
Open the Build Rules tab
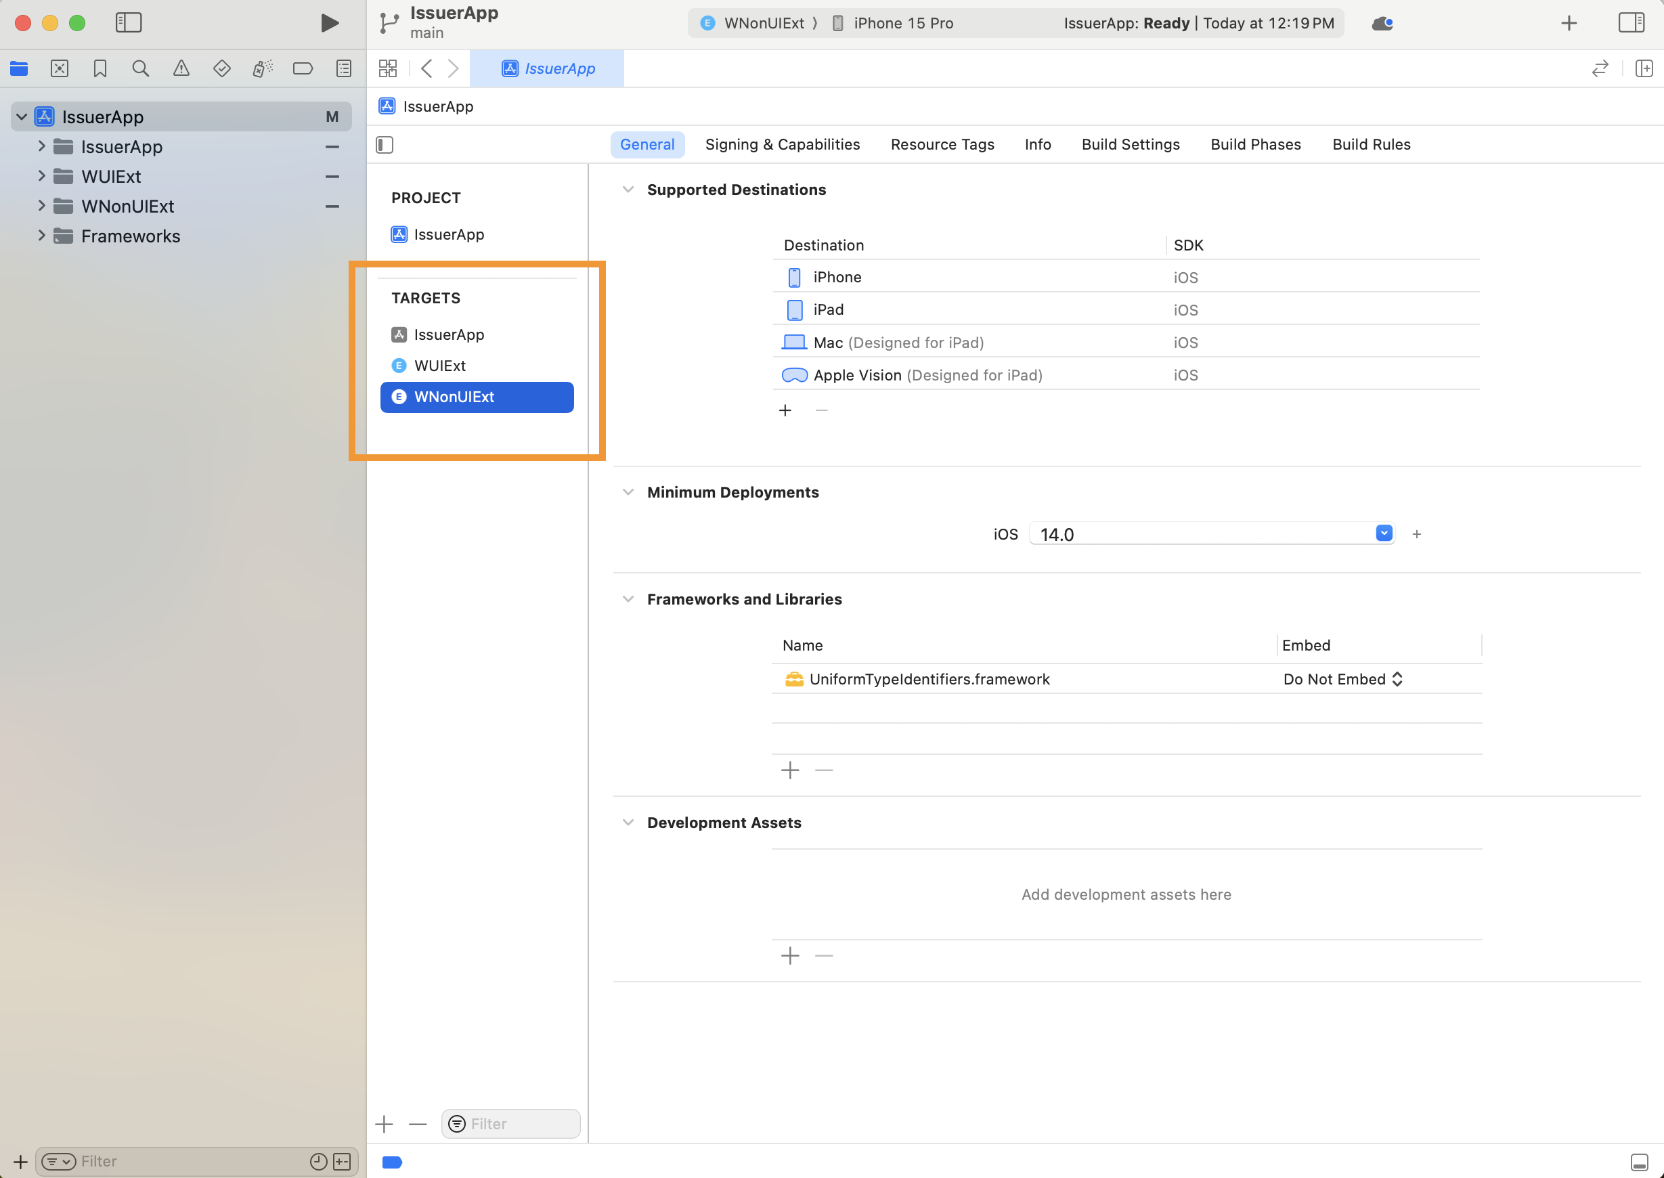tap(1371, 144)
